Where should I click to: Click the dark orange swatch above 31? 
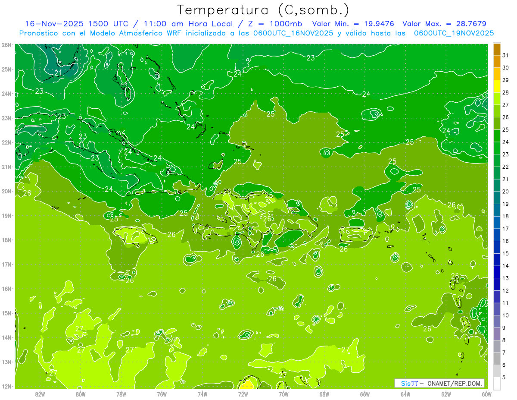[497, 49]
